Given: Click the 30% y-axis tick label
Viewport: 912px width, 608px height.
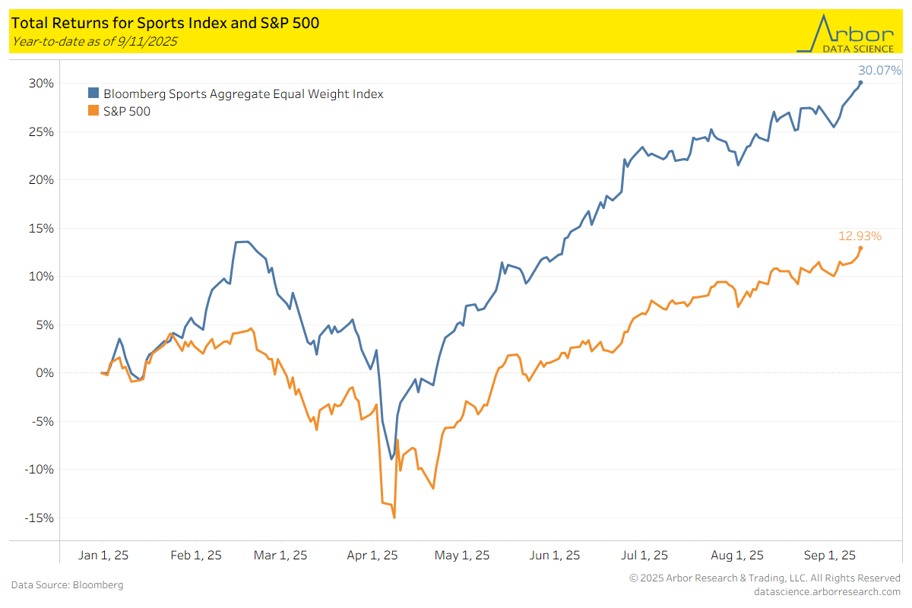Looking at the screenshot, I should coord(43,83).
